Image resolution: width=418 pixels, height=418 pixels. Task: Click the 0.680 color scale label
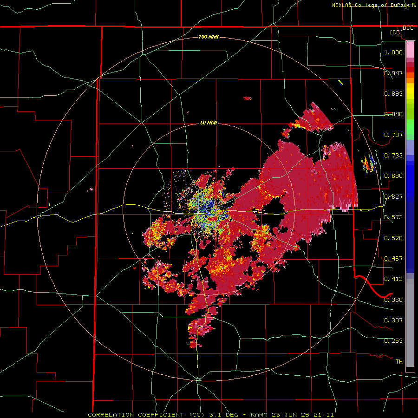[x=393, y=176]
